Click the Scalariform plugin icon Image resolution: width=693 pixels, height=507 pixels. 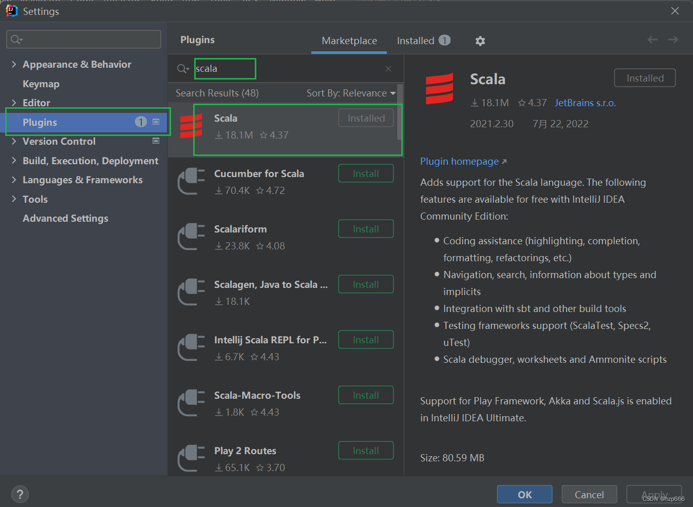coord(191,237)
